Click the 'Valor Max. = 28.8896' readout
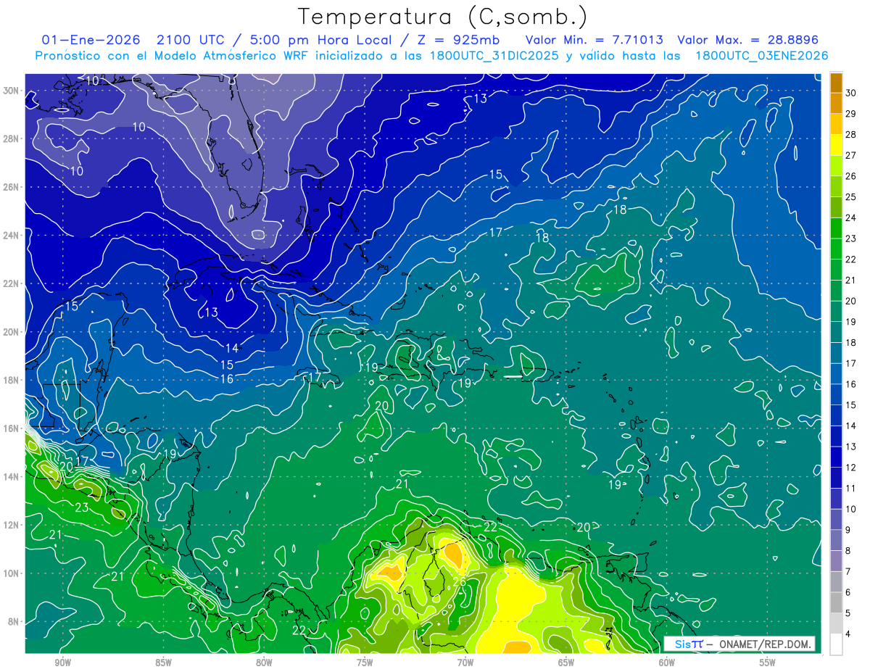Image resolution: width=870 pixels, height=672 pixels. [x=747, y=40]
